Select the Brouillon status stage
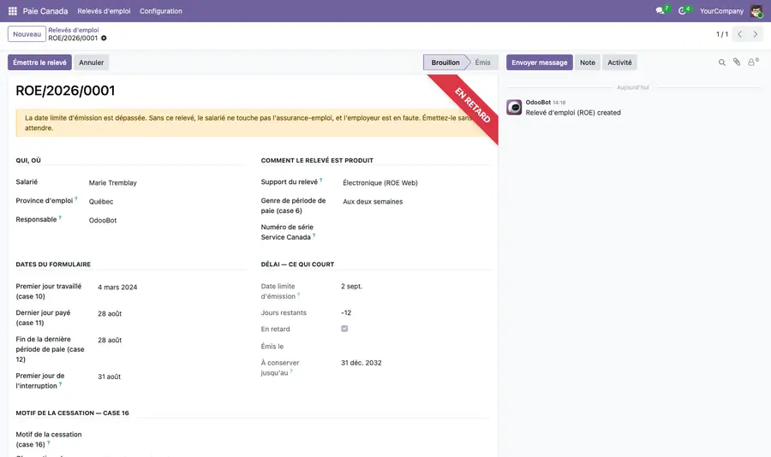This screenshot has width=771, height=457. tap(445, 62)
